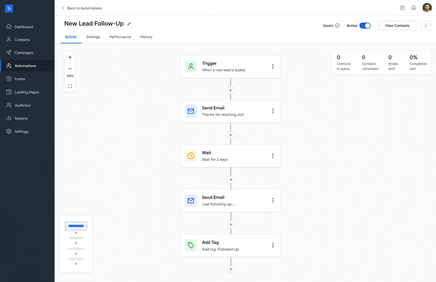This screenshot has width=436, height=282.
Task: Click the Emails sent stat
Action: 393,63
